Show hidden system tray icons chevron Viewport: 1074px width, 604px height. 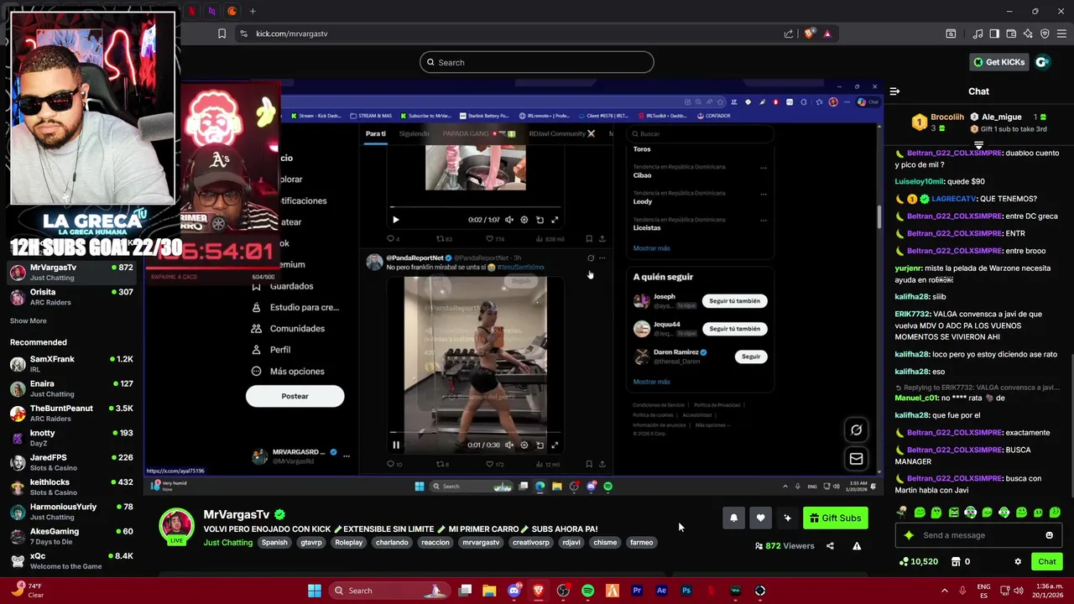[944, 591]
